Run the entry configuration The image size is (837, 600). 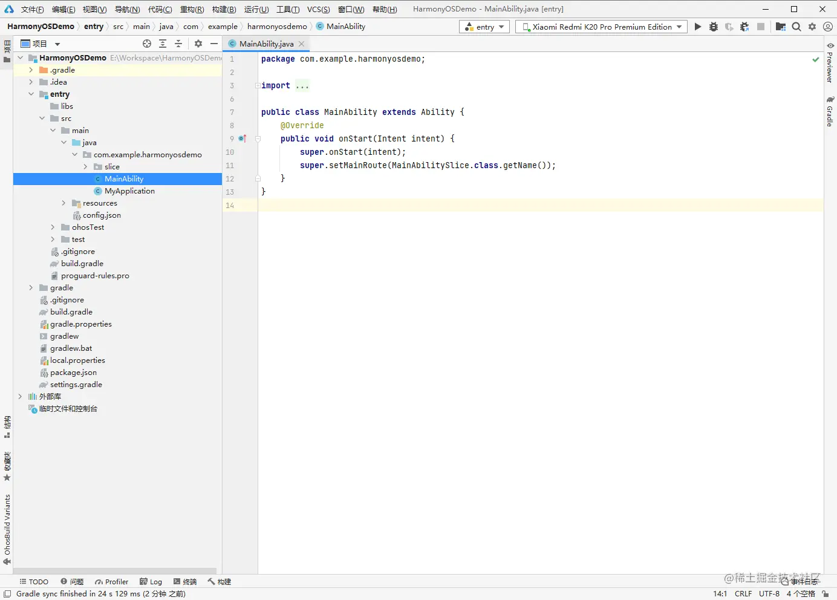698,27
